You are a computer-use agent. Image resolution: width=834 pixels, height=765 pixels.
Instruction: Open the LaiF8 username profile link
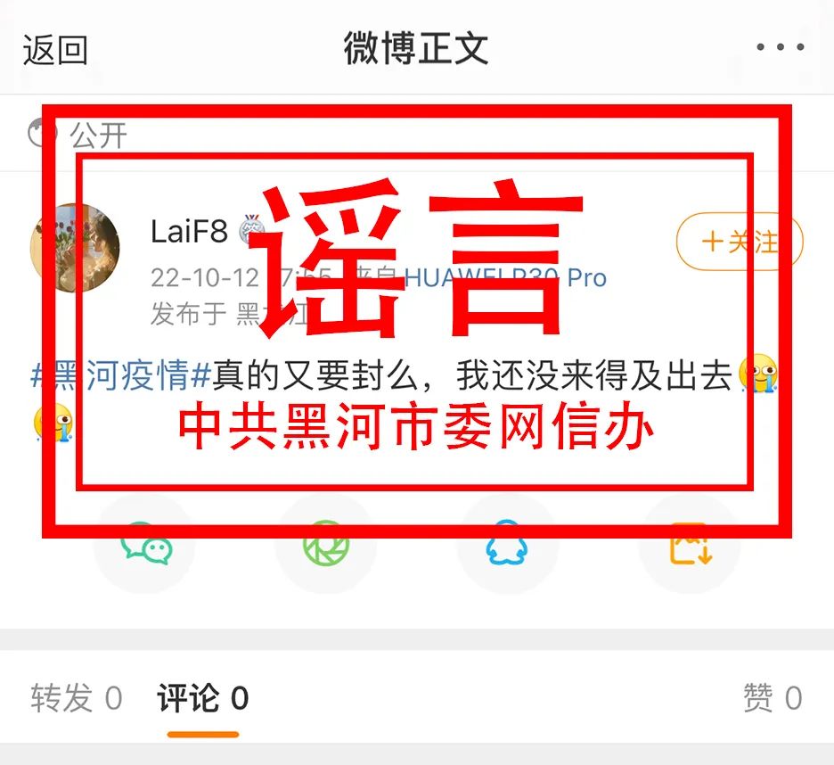(x=189, y=232)
